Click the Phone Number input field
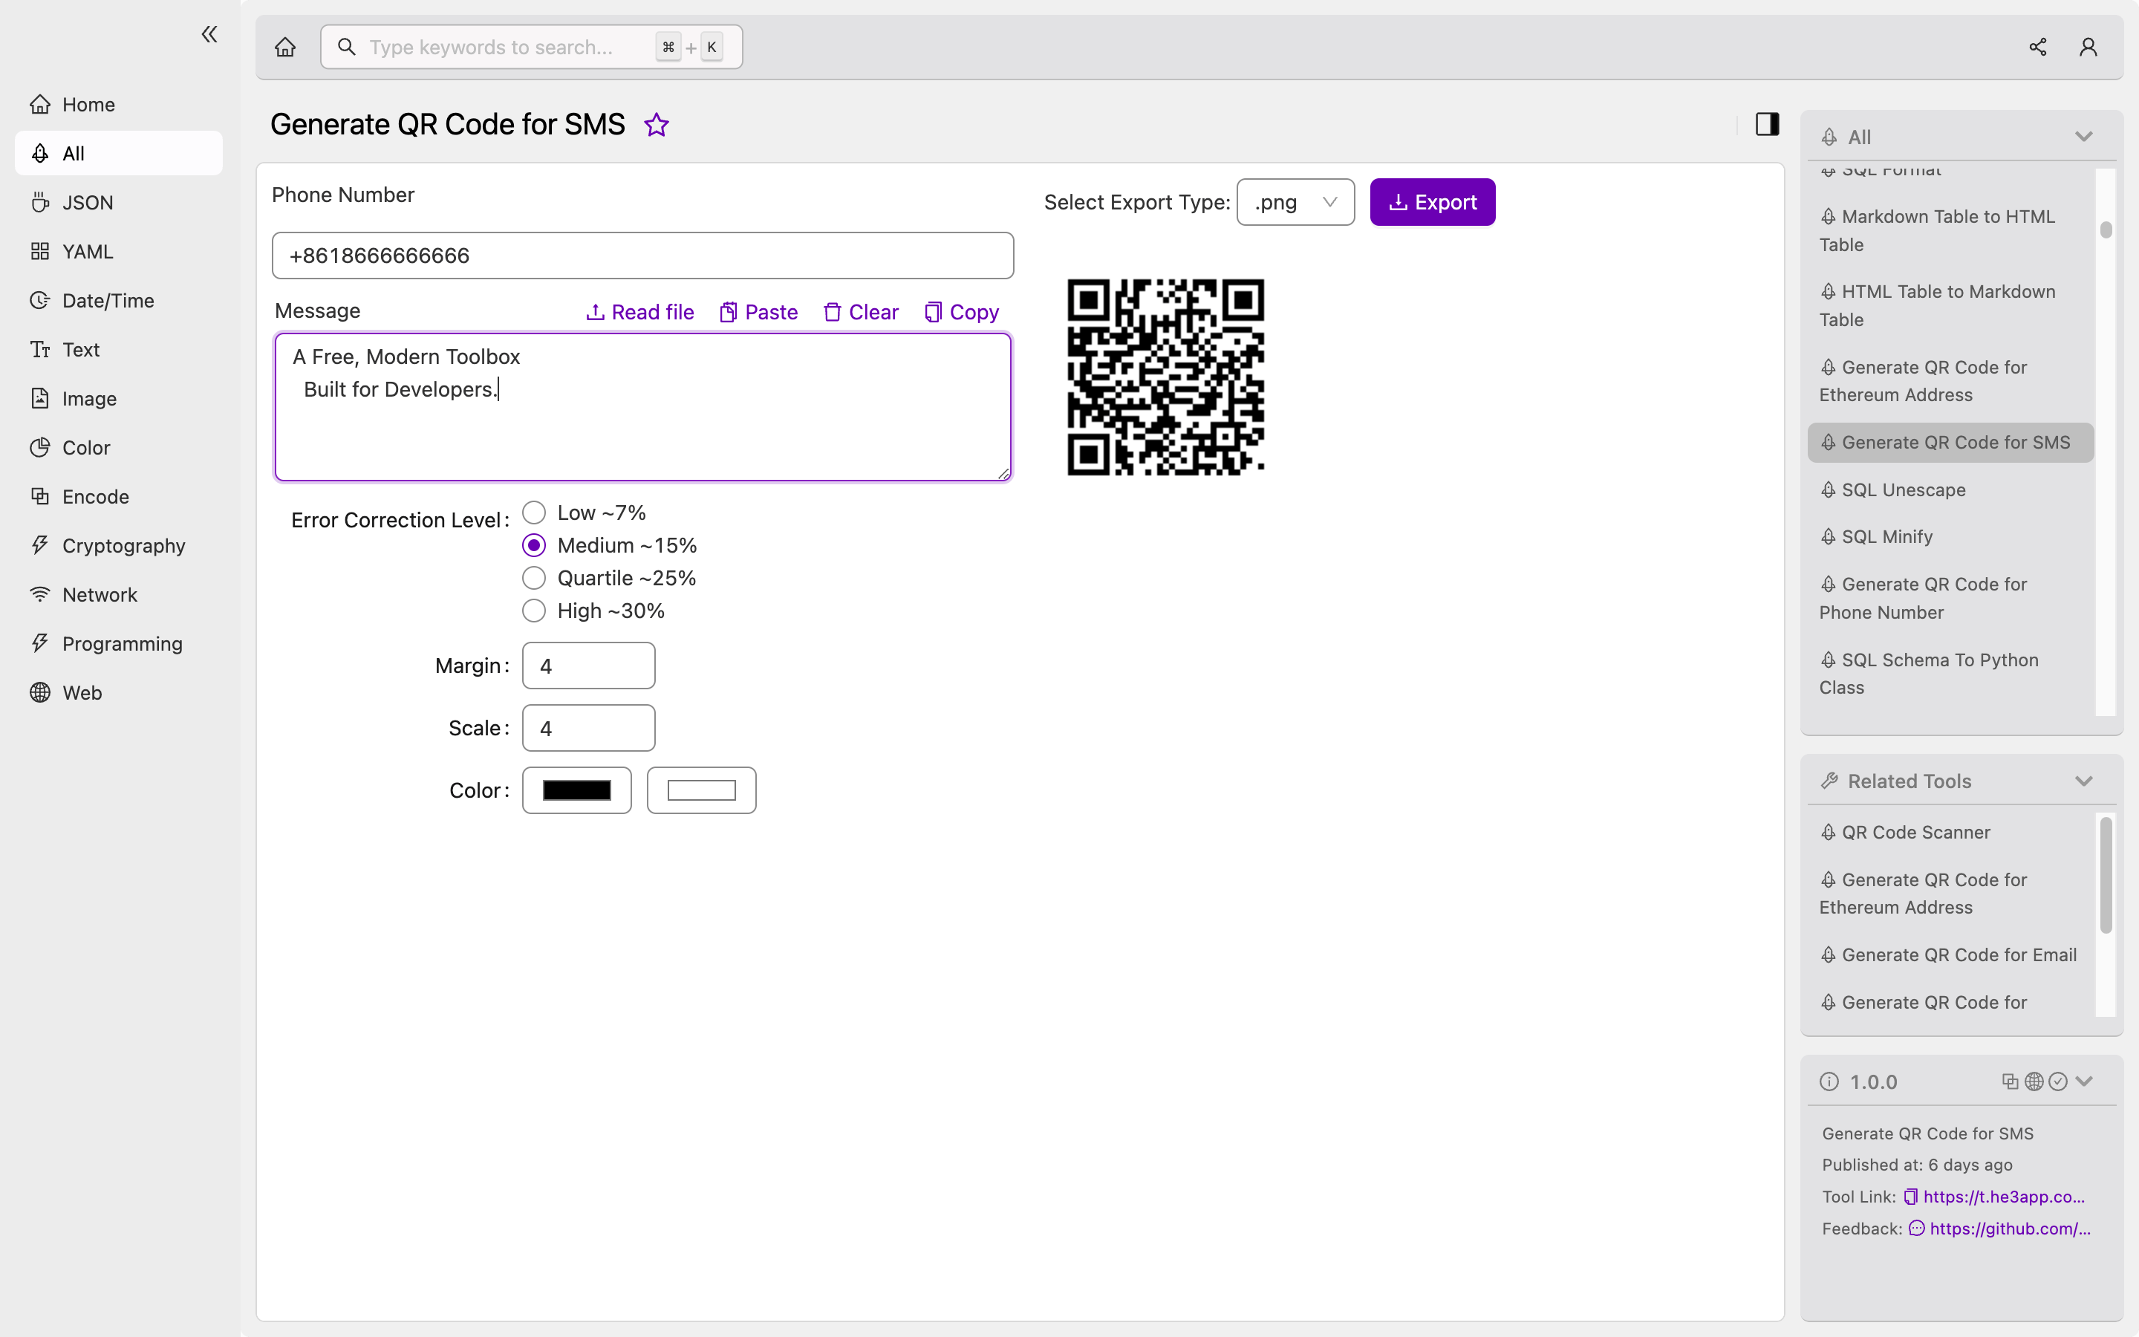Image resolution: width=2139 pixels, height=1337 pixels. click(642, 256)
